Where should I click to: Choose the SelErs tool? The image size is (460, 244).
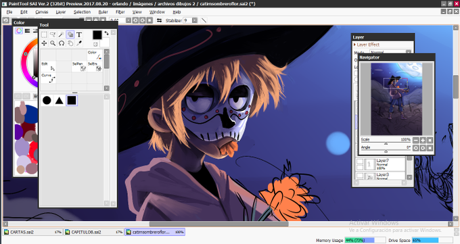click(x=95, y=66)
